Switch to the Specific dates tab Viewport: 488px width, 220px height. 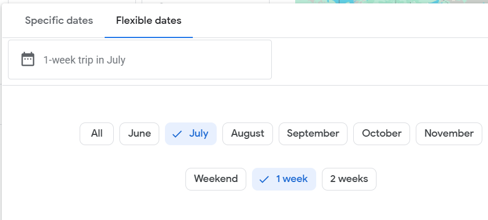[59, 20]
